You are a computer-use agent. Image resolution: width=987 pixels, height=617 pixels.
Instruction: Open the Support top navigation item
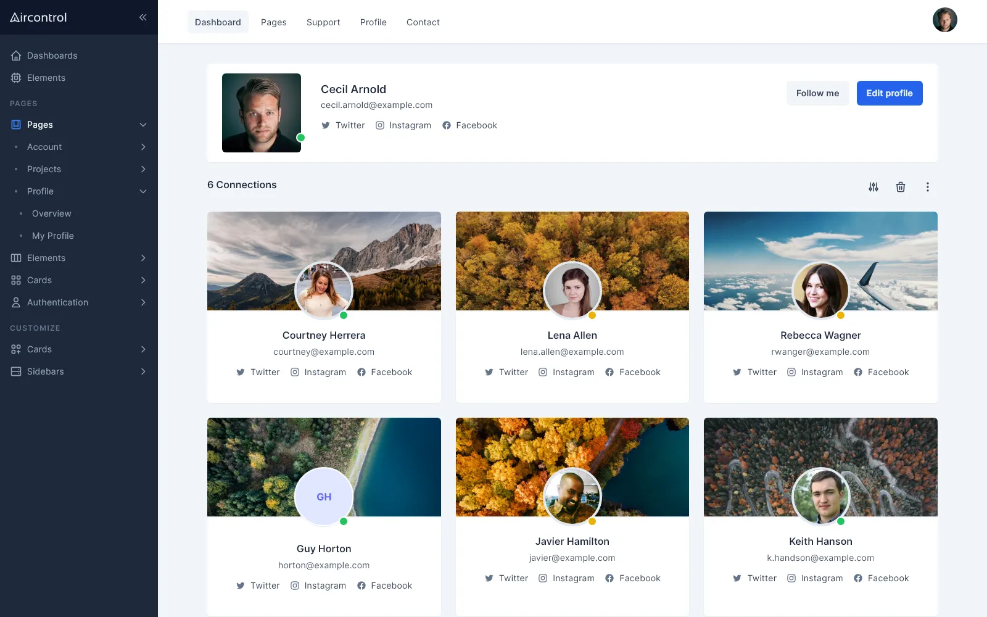click(x=323, y=22)
